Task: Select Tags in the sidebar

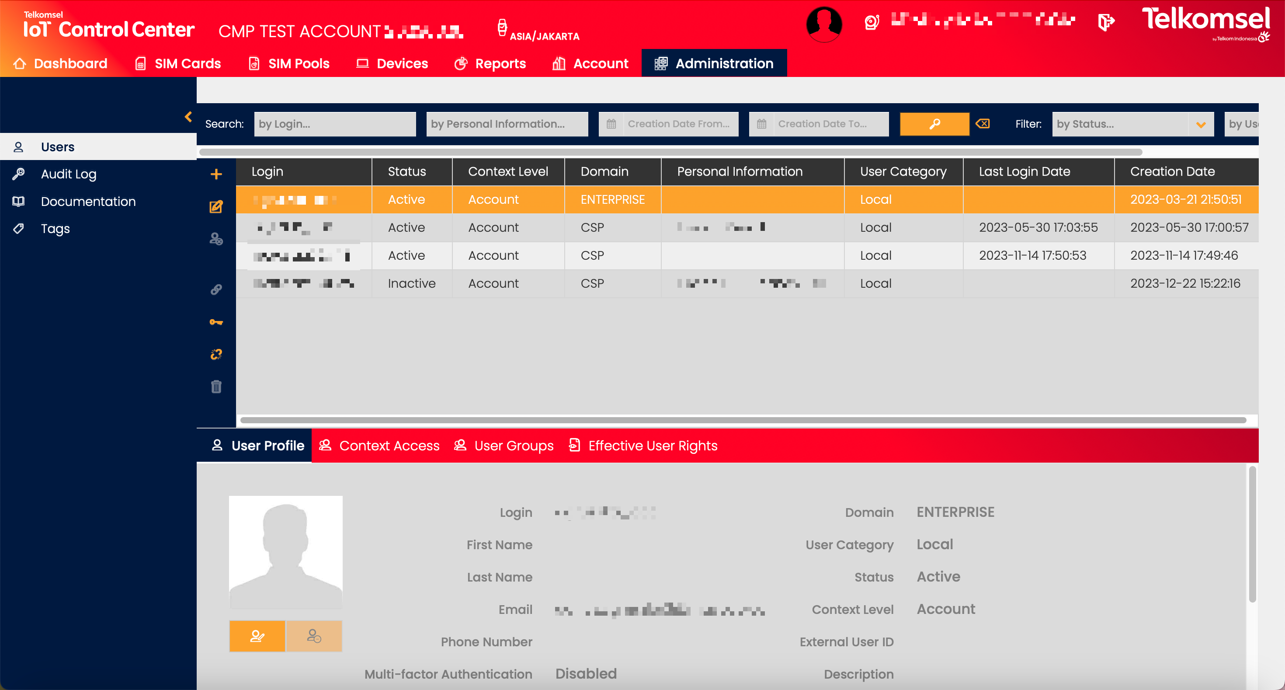Action: point(55,229)
